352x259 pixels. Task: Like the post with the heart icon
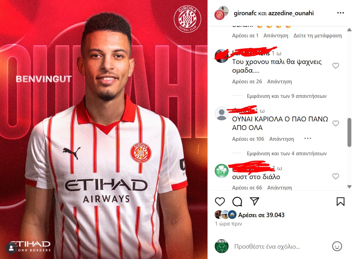[220, 202]
